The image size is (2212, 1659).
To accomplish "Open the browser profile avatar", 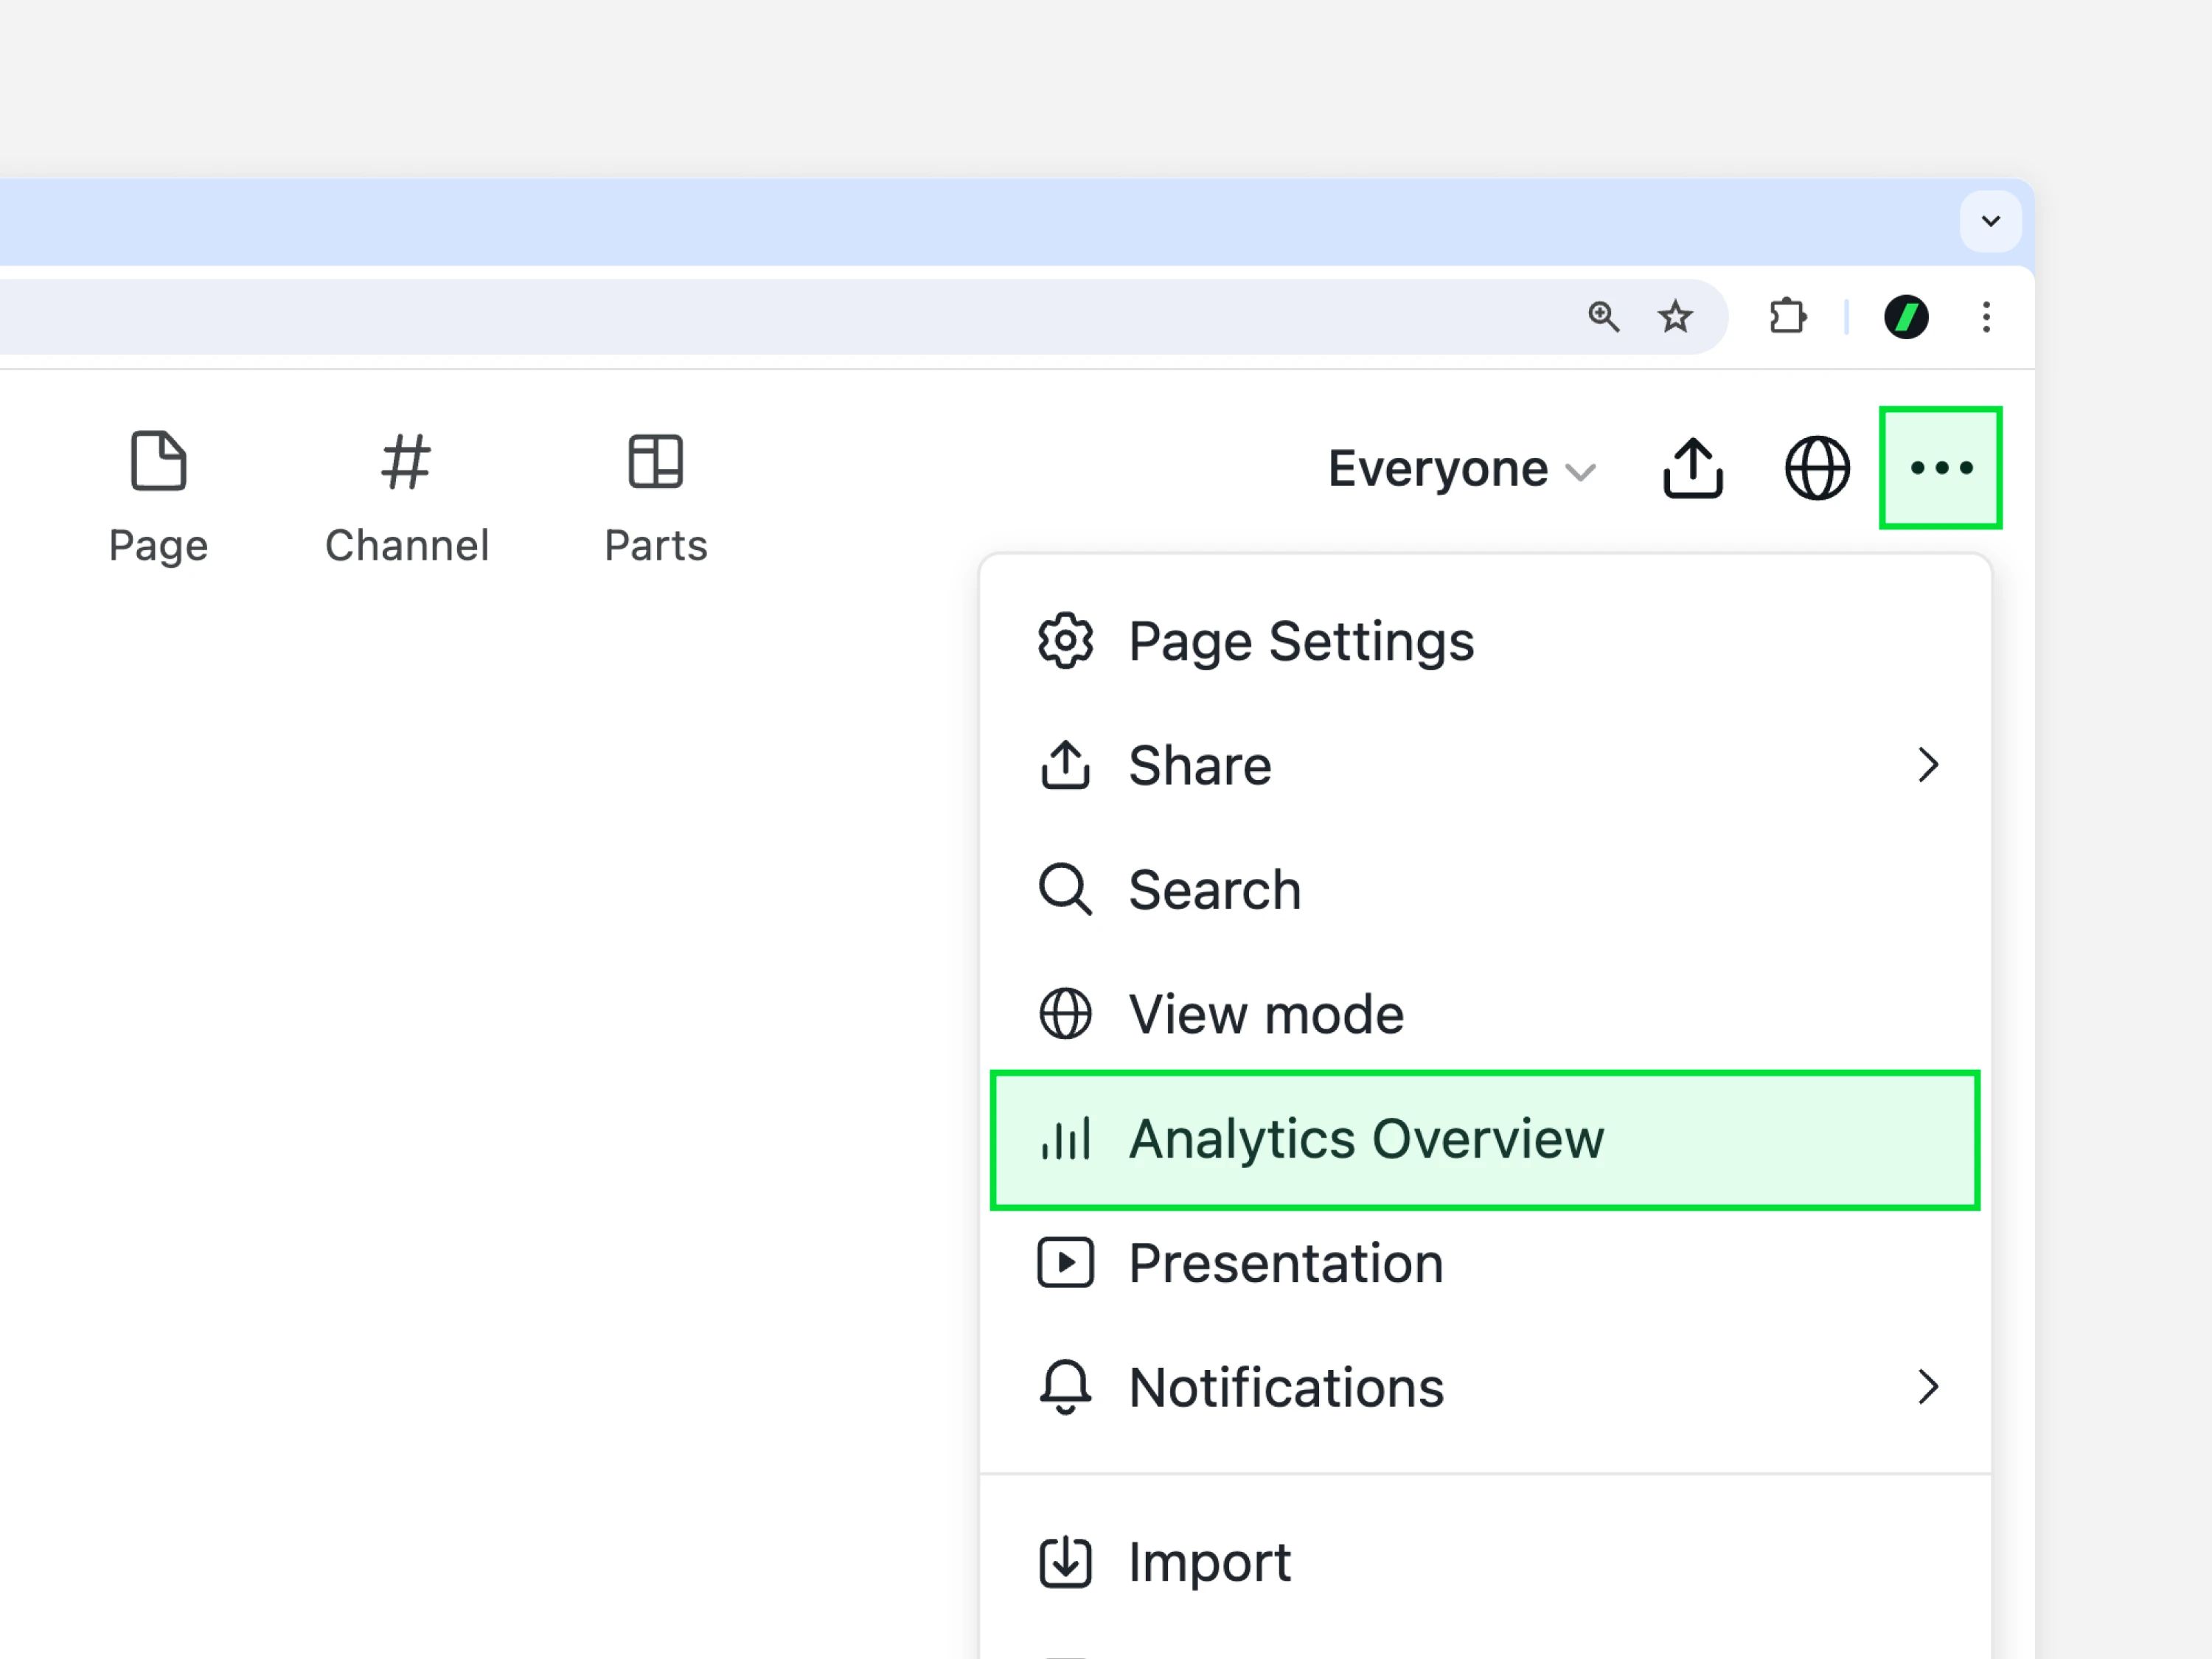I will tap(1906, 317).
